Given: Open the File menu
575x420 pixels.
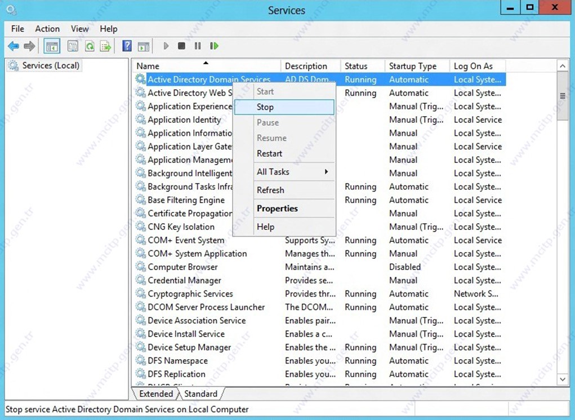Looking at the screenshot, I should [x=17, y=29].
